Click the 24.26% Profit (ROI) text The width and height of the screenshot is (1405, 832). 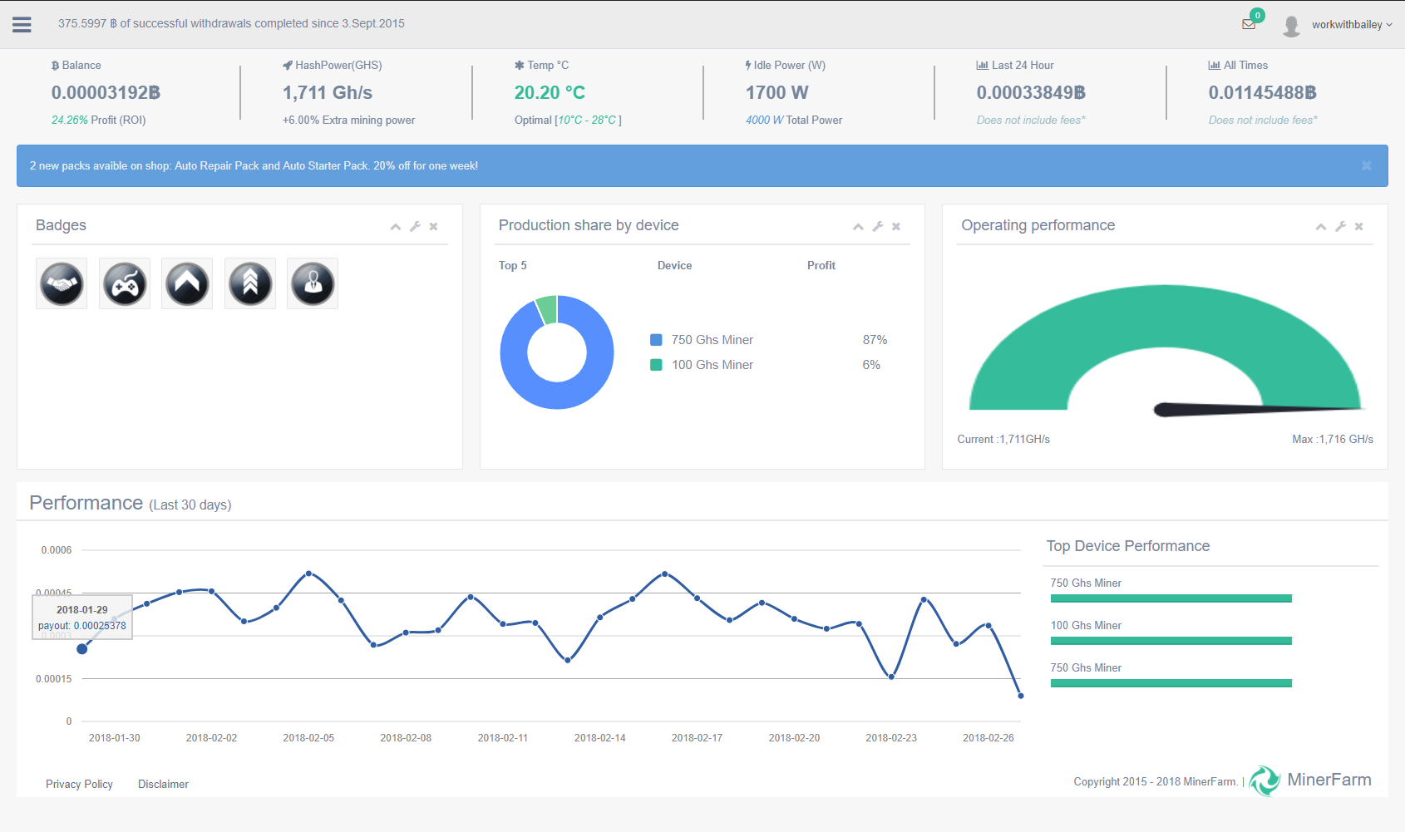99,120
